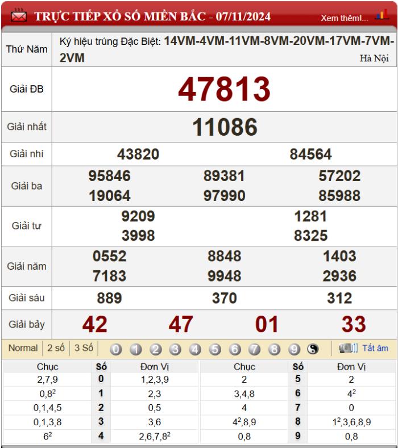The height and width of the screenshot is (448, 398).
Task: Click Đơn Vị value 1,2,3,9 for row 0
Action: pyautogui.click(x=155, y=379)
